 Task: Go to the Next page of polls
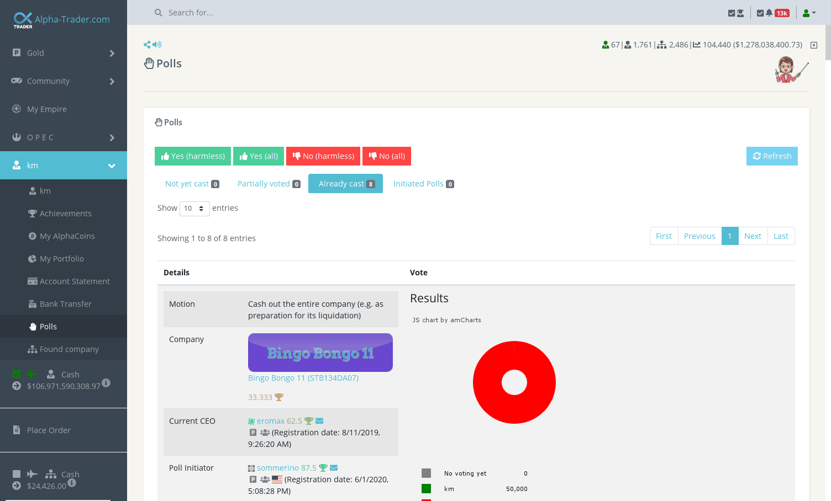(753, 236)
